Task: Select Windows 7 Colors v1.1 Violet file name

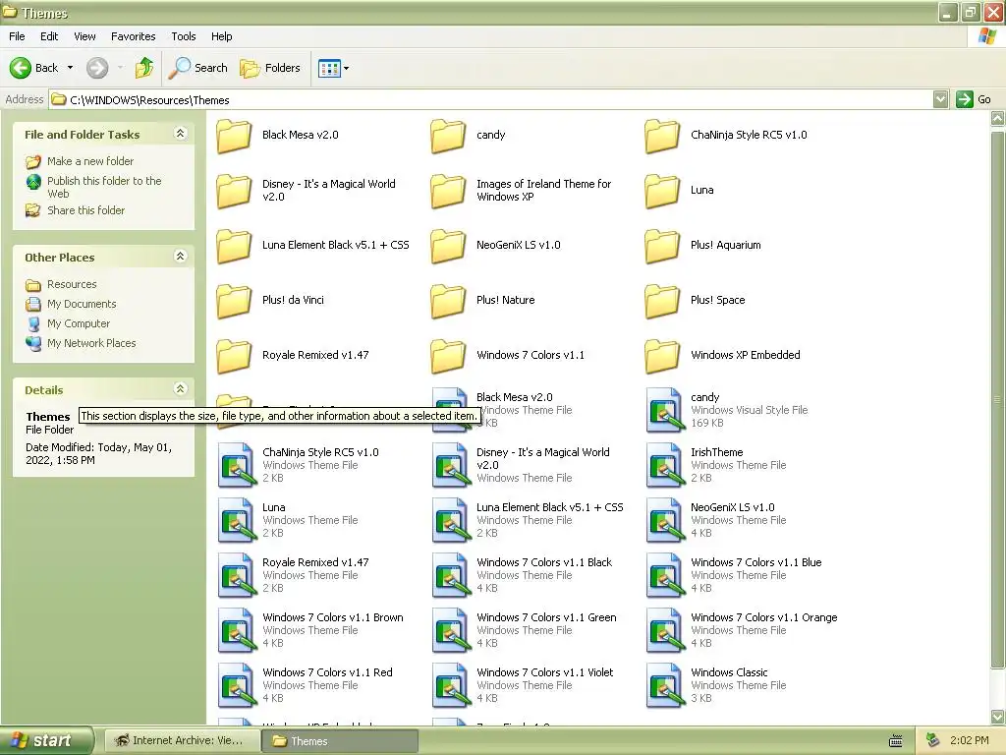Action: coord(544,672)
